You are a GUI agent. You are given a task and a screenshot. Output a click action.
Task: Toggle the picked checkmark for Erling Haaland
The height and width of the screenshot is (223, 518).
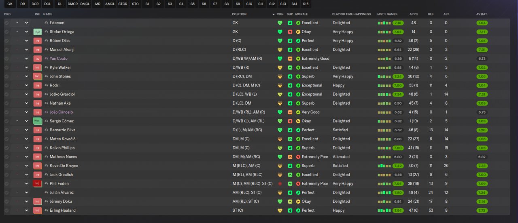tap(6, 210)
